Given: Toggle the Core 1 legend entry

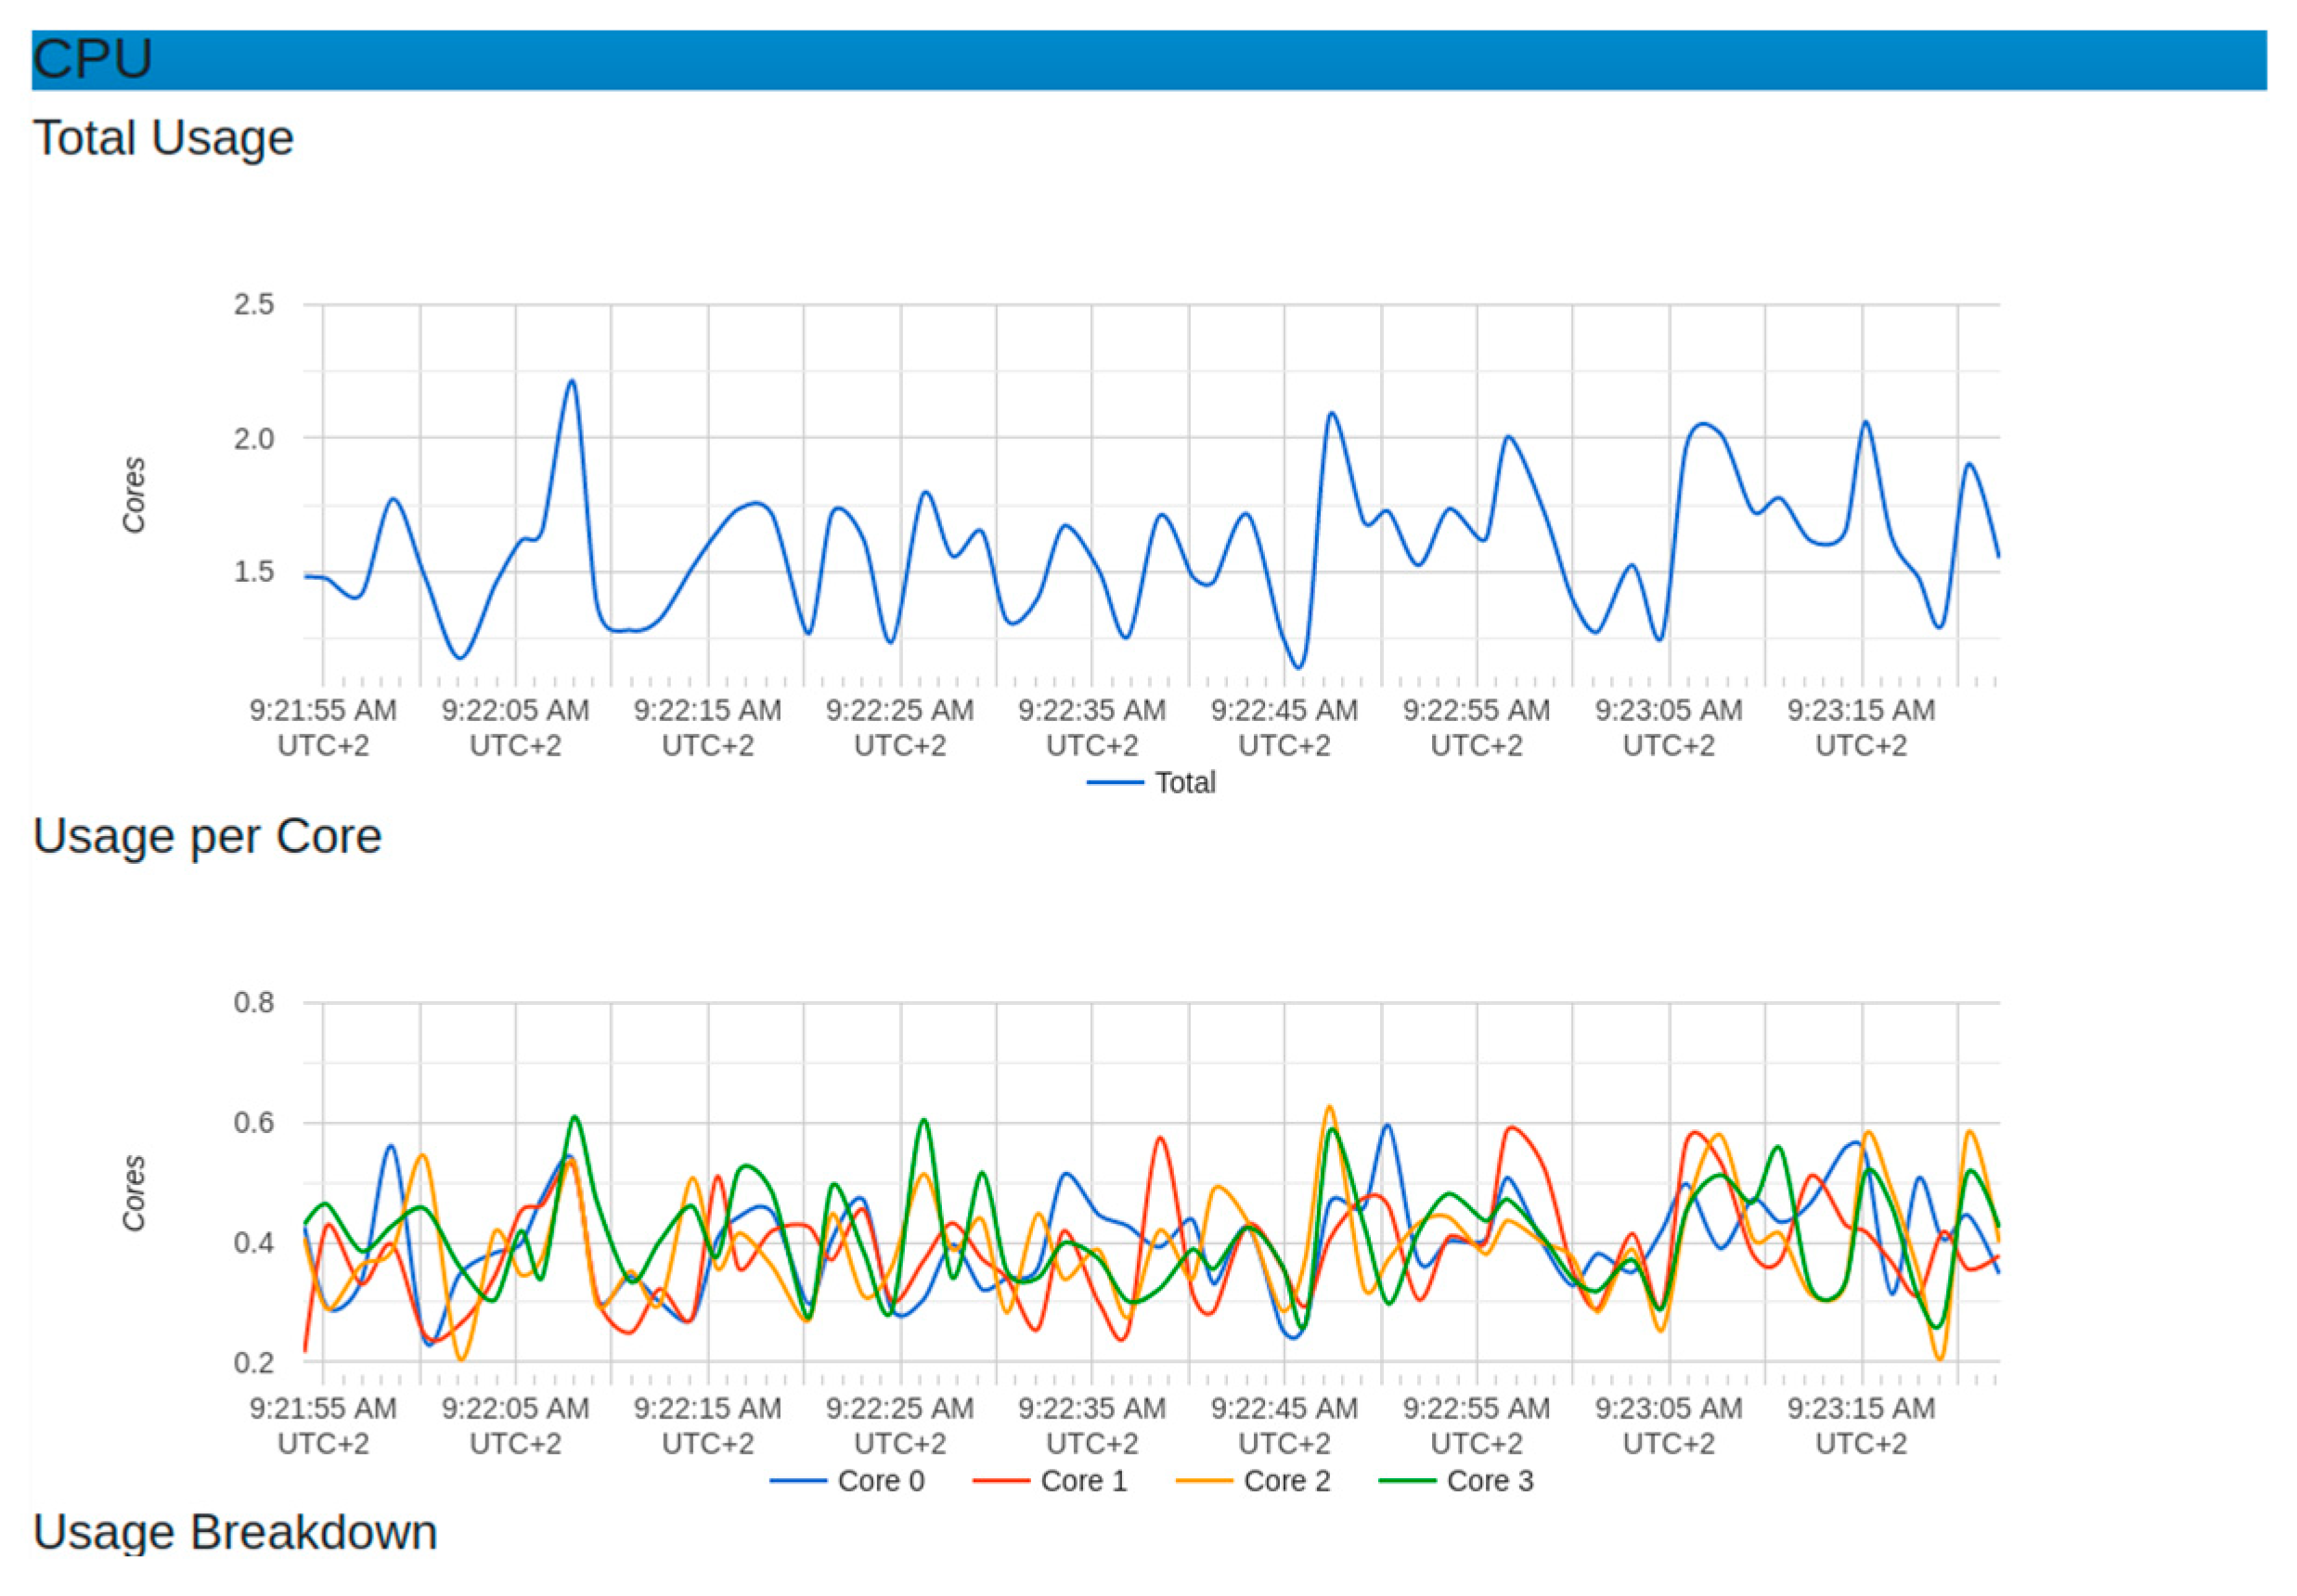Looking at the screenshot, I should 1083,1480.
